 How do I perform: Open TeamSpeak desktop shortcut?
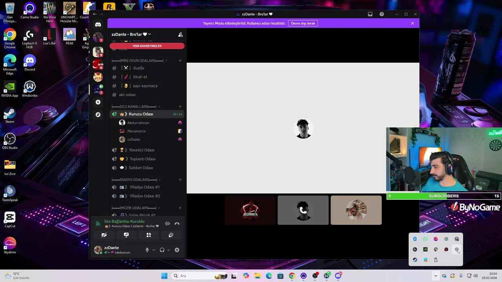[10, 193]
